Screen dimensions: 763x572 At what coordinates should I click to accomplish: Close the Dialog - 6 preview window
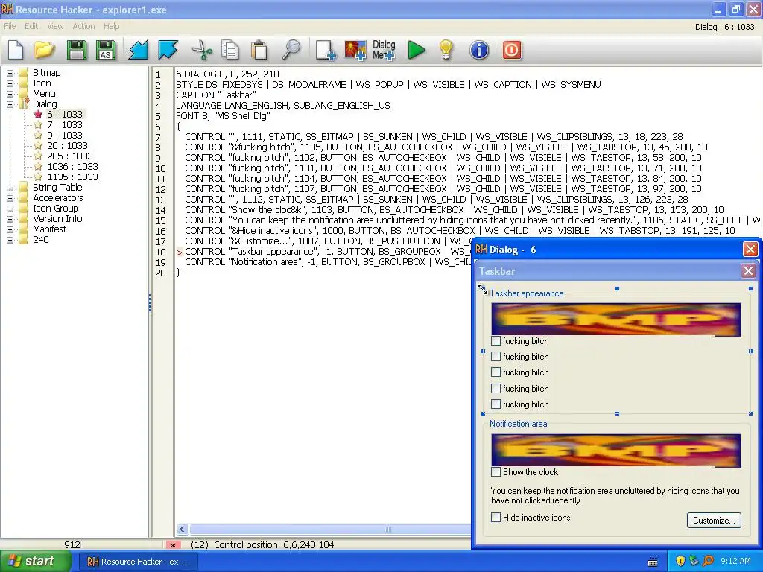[x=750, y=250]
